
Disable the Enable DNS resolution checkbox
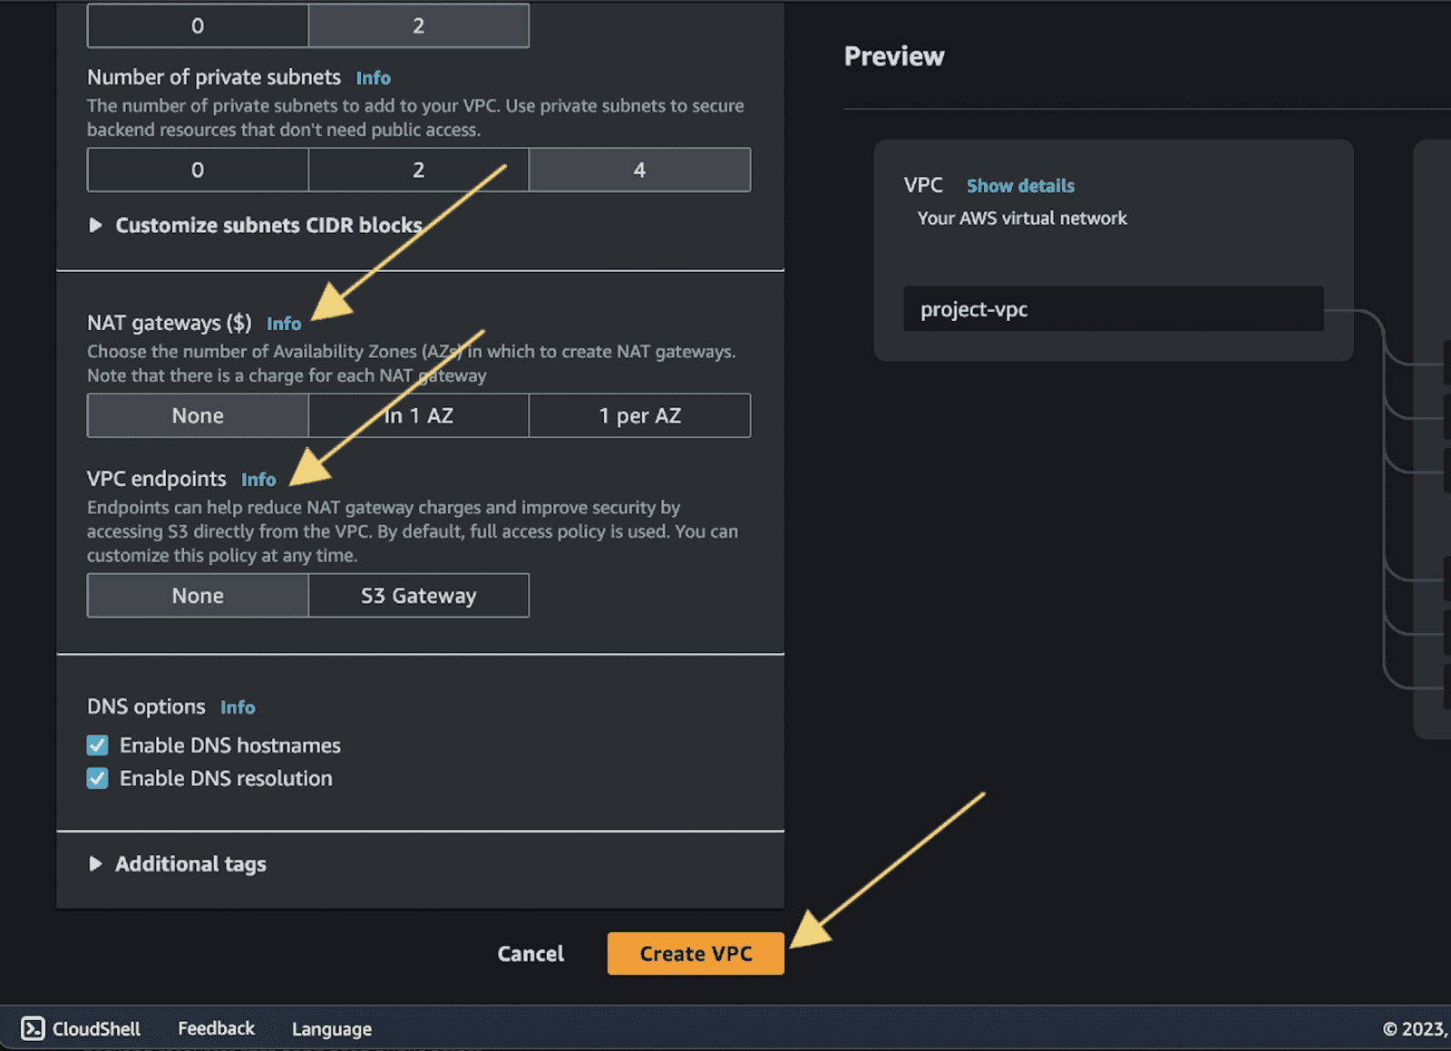97,777
